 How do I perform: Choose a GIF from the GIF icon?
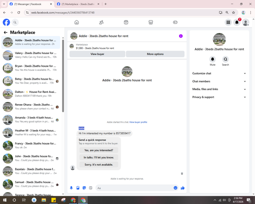(x=91, y=188)
